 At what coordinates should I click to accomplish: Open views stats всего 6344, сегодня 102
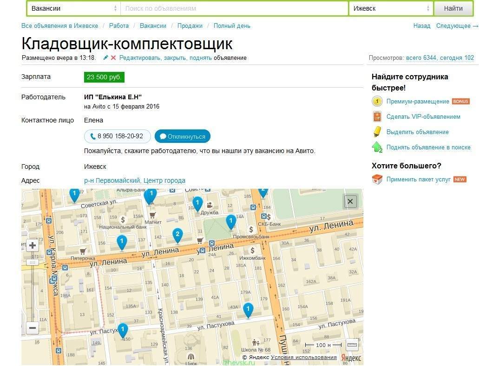(440, 58)
